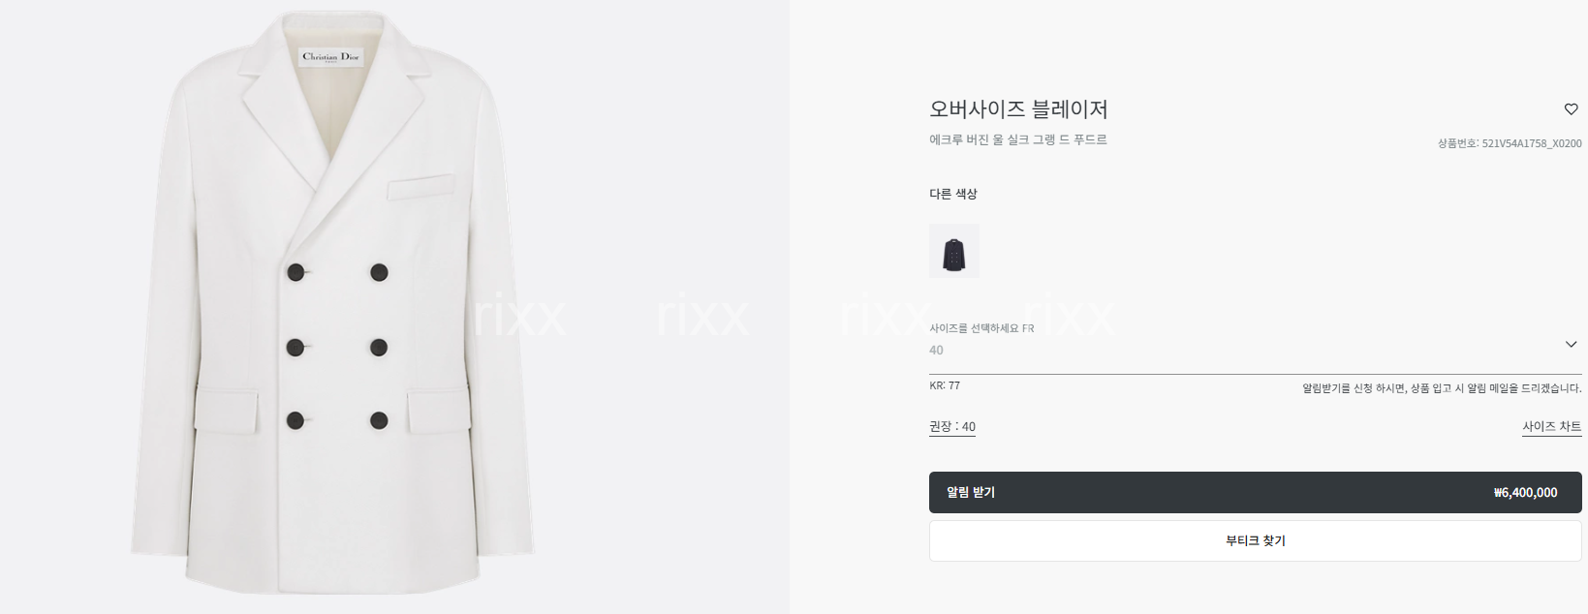1588x614 pixels.
Task: Select the navy blazer color variant
Action: [953, 251]
